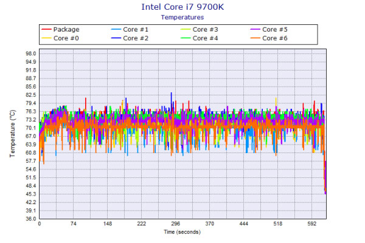Click the Temperatures subtitle
The width and height of the screenshot is (365, 243).
click(182, 17)
